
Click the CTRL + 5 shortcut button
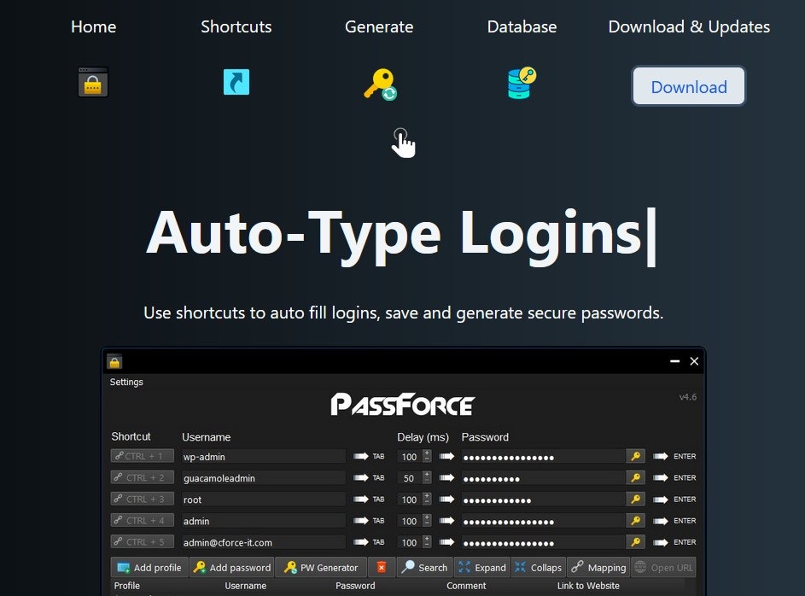pyautogui.click(x=143, y=542)
